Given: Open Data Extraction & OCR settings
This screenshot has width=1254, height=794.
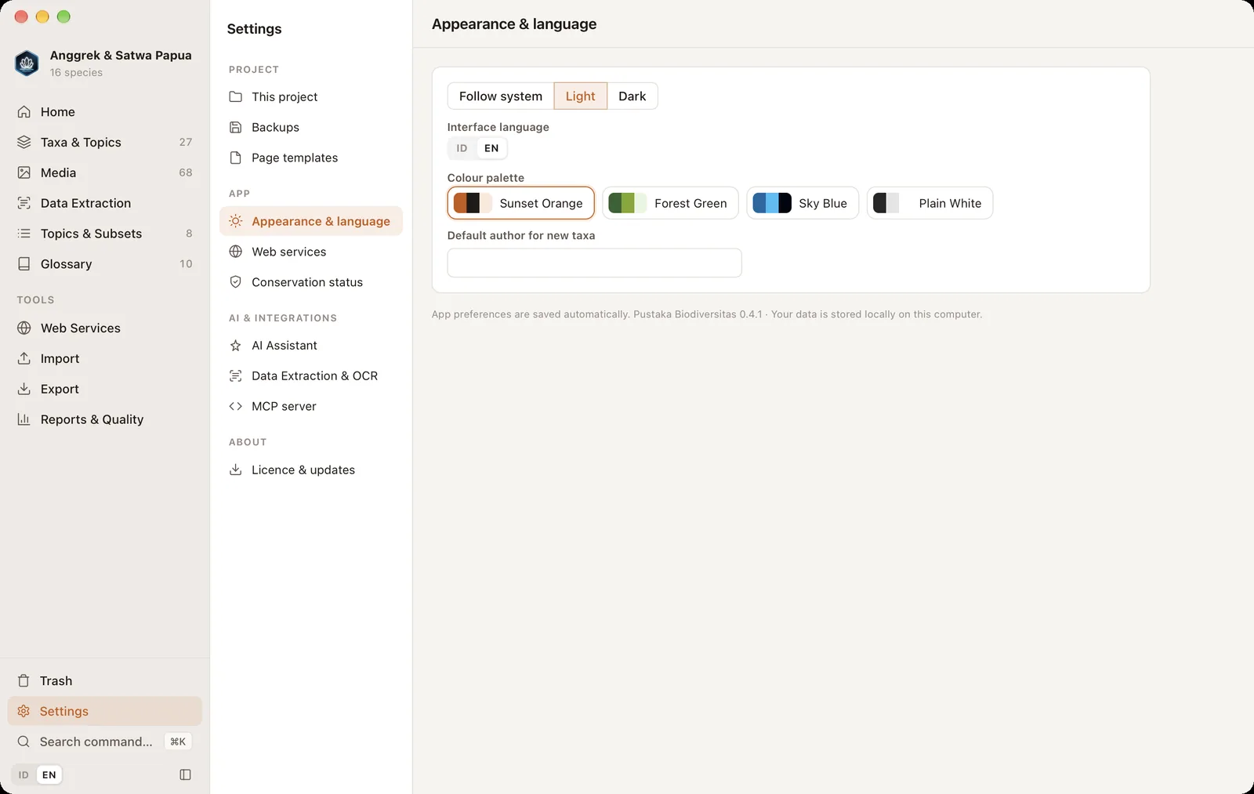Looking at the screenshot, I should [311, 376].
